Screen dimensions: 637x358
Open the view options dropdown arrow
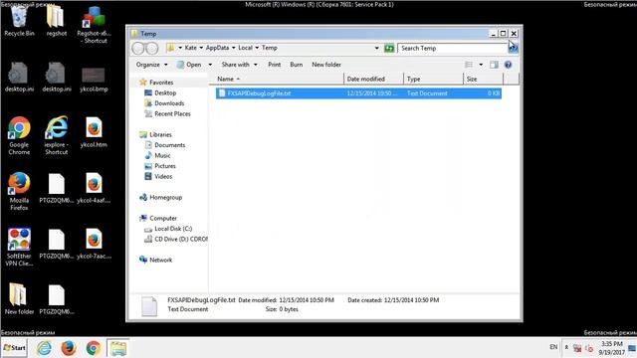pyautogui.click(x=481, y=65)
